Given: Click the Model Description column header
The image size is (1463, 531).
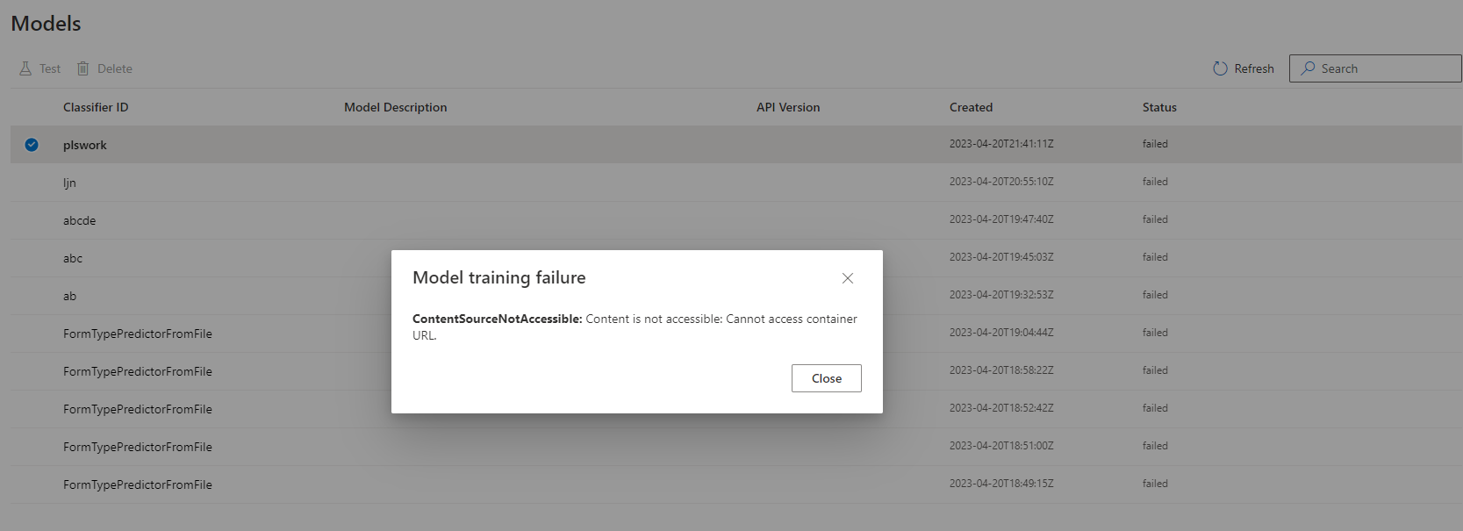Looking at the screenshot, I should tap(396, 106).
